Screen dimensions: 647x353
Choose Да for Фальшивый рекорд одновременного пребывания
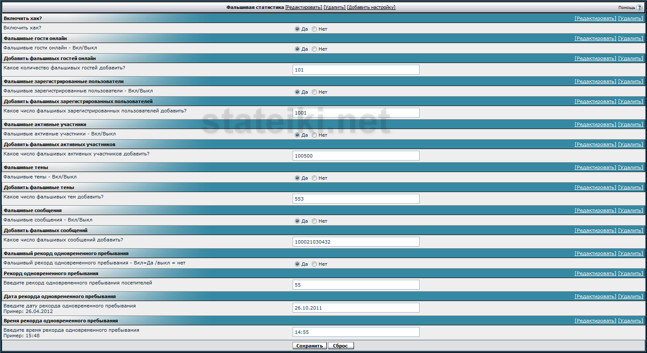coord(297,264)
